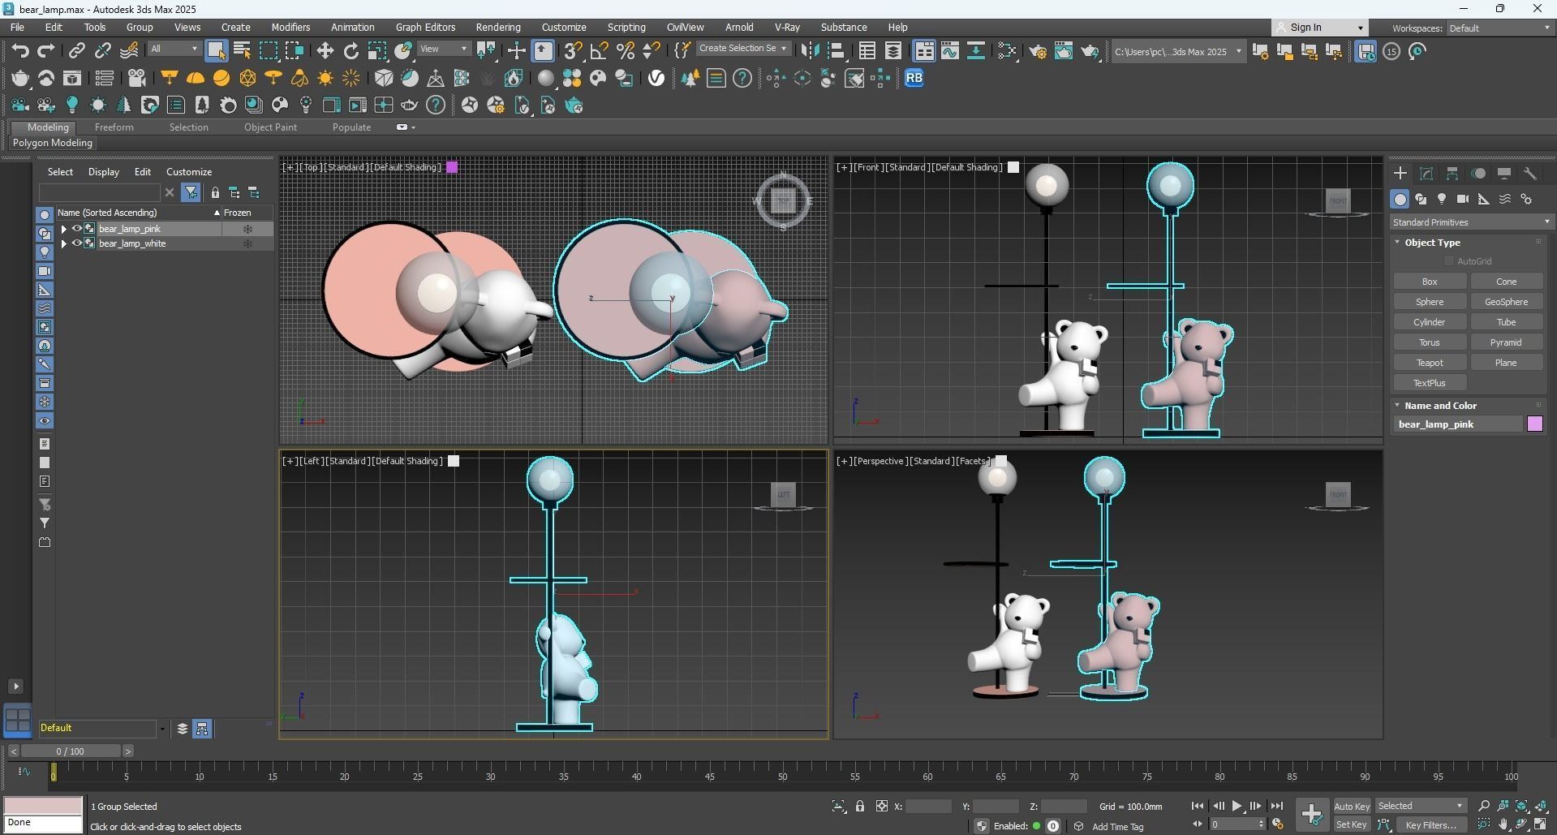Open the Standard Primitives dropdown
This screenshot has height=835, width=1557.
[1470, 222]
